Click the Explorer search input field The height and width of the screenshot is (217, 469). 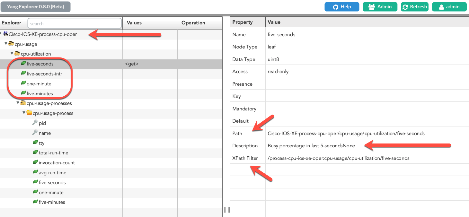[x=75, y=23]
